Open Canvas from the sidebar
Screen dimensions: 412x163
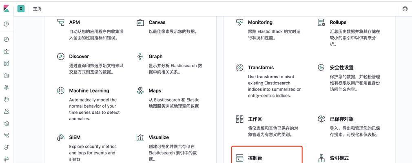coord(6,75)
